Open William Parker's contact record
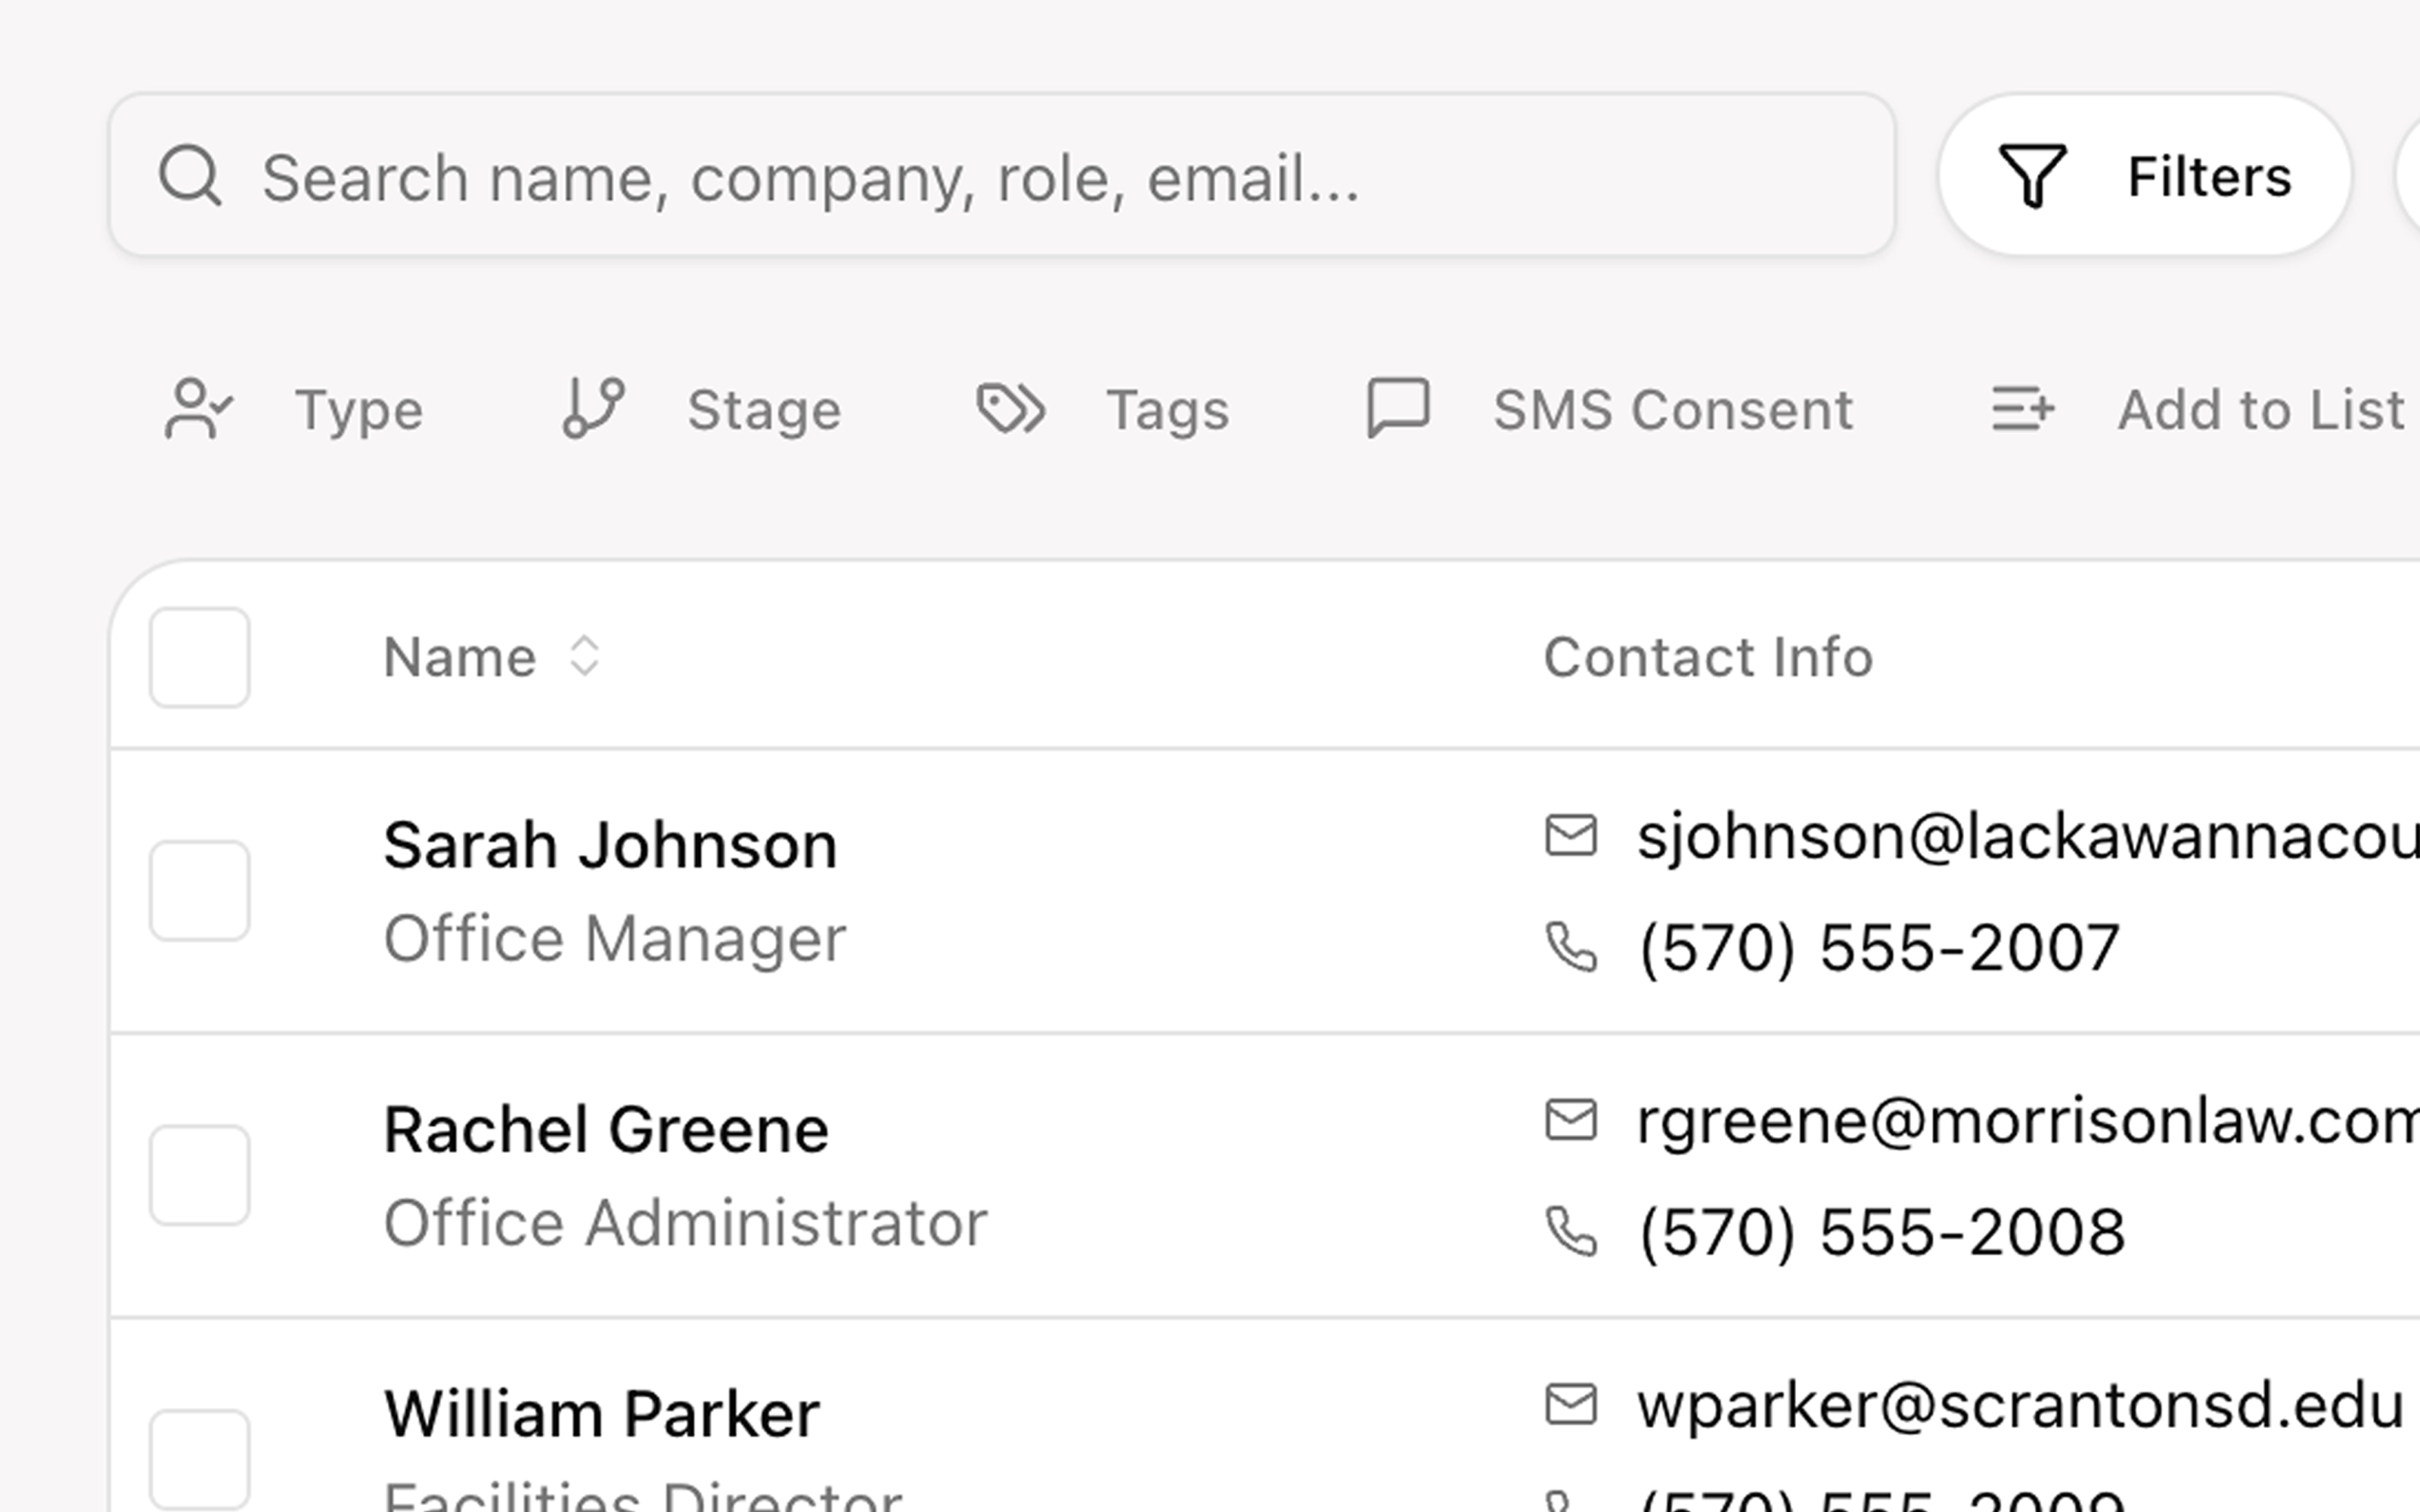 tap(602, 1414)
